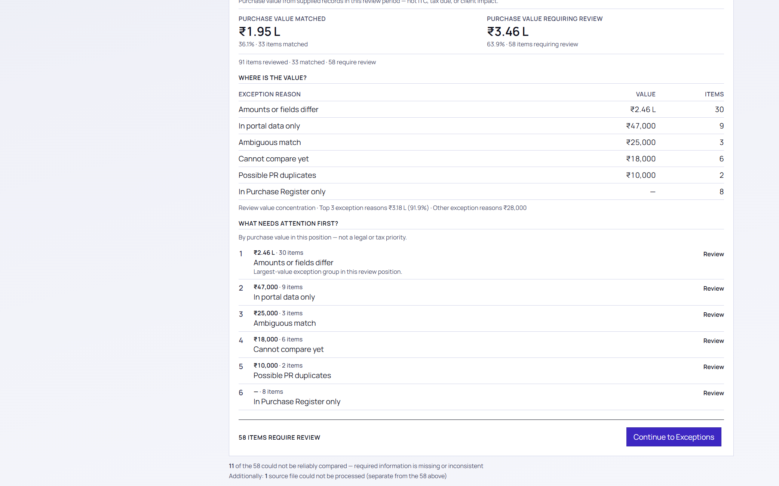Image resolution: width=779 pixels, height=486 pixels.
Task: Review In Purchase Register only priority item
Action: pyautogui.click(x=713, y=393)
